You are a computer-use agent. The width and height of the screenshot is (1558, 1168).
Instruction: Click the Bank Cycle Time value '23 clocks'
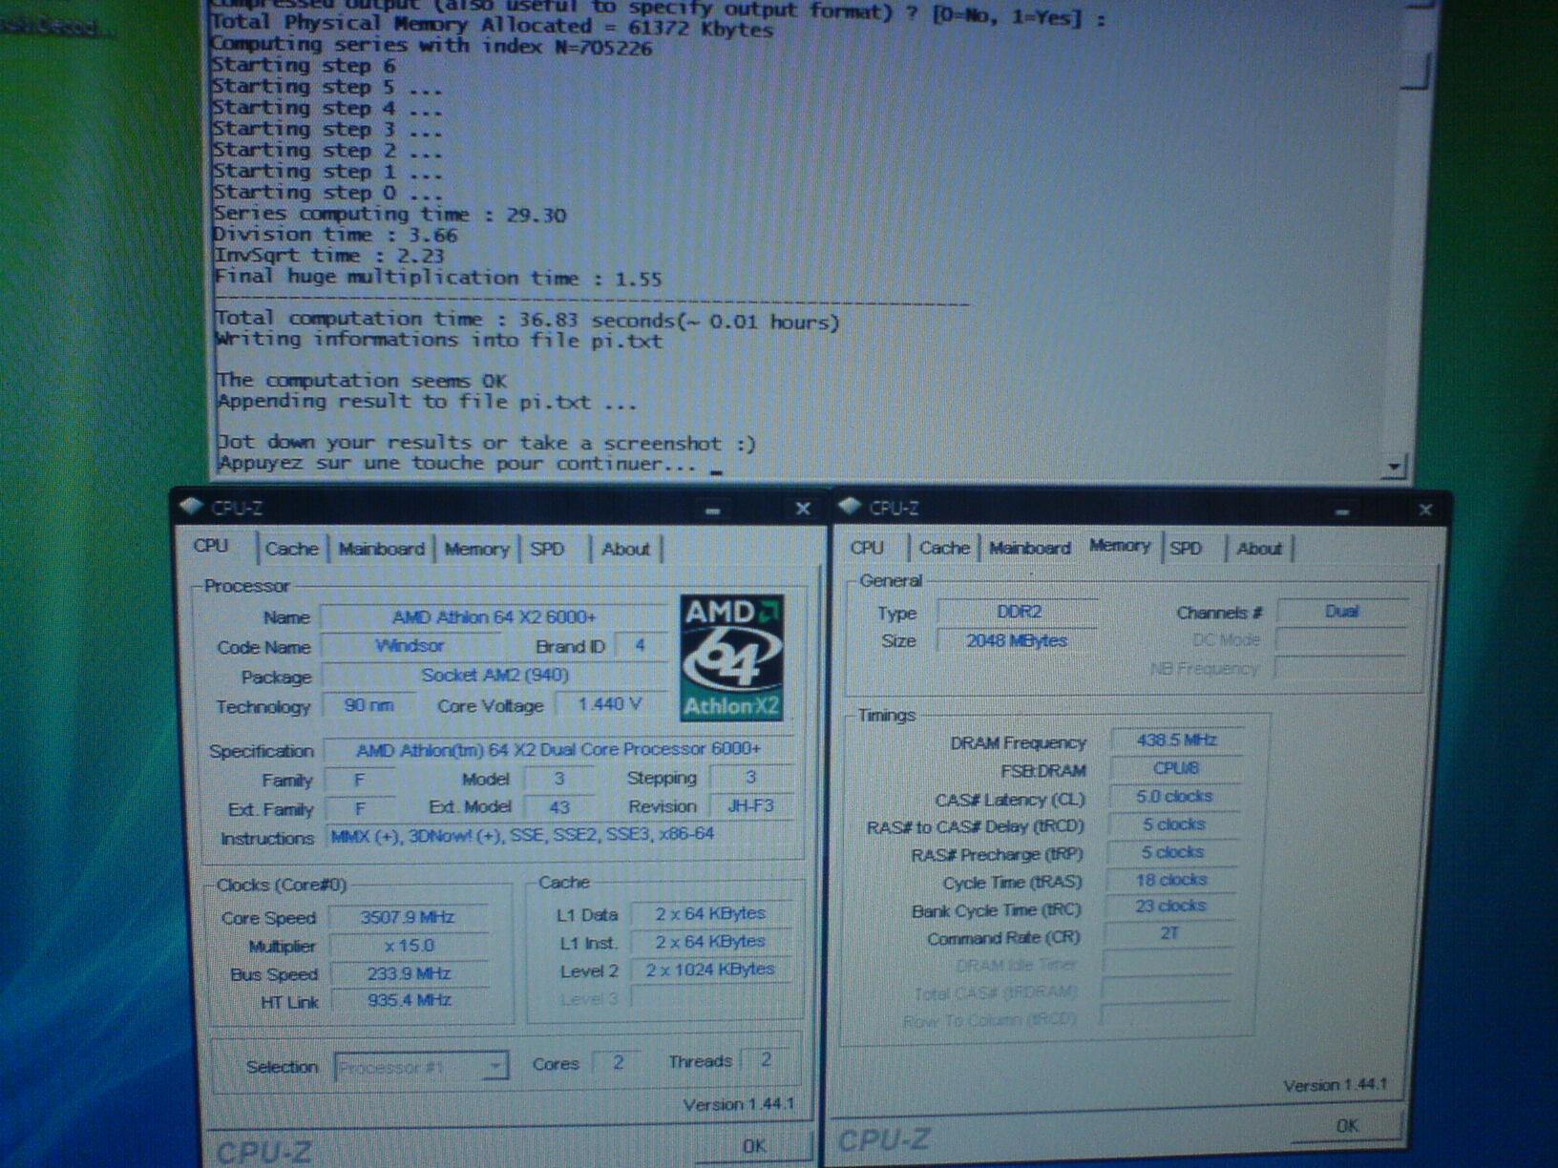1170,906
